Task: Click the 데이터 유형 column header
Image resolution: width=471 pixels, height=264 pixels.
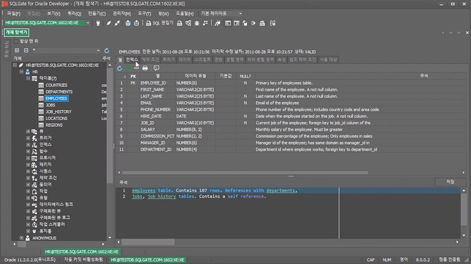Action: tap(195, 76)
